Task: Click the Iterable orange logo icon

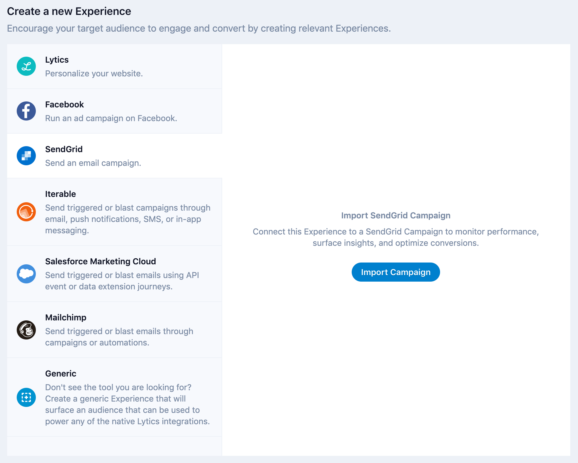Action: click(x=26, y=212)
